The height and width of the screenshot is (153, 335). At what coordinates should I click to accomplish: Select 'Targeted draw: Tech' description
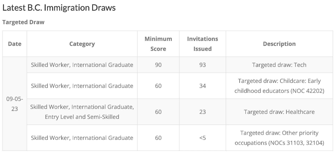279,65
